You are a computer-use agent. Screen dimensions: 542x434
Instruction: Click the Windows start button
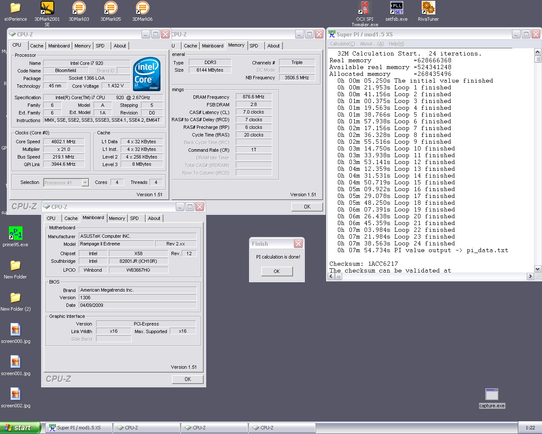20,428
